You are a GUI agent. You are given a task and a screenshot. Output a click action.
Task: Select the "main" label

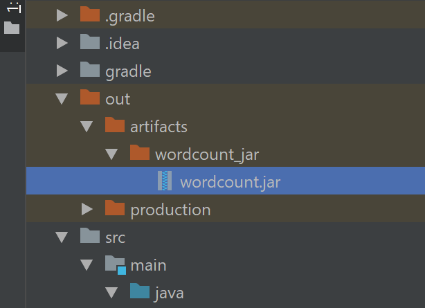pos(148,265)
